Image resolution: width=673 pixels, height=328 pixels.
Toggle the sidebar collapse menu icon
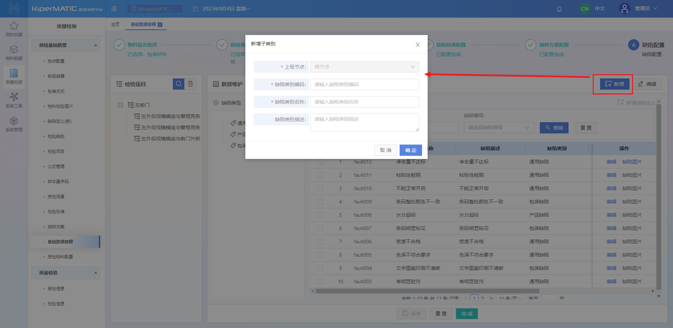(114, 9)
